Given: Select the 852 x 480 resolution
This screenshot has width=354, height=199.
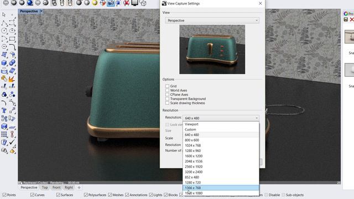Looking at the screenshot, I should coord(221,177).
